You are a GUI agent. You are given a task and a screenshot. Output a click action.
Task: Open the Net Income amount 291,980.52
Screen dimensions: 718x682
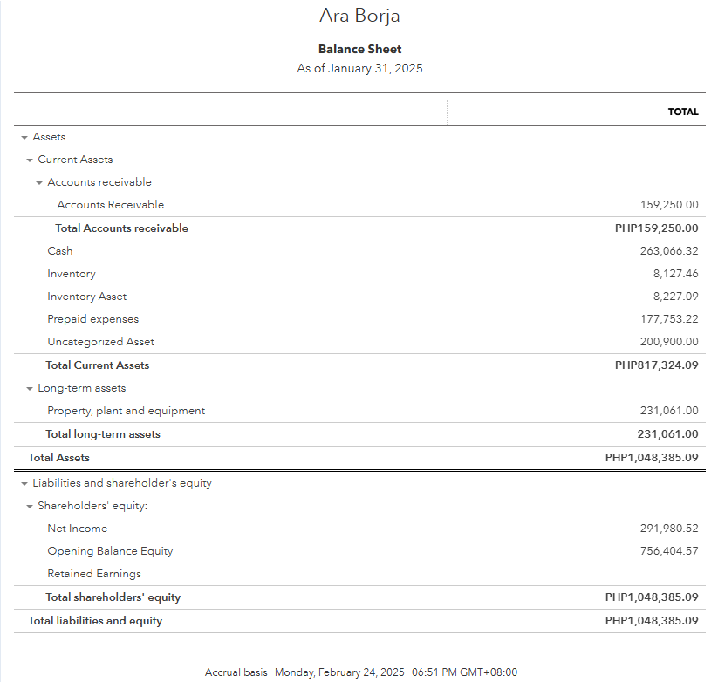tap(669, 529)
